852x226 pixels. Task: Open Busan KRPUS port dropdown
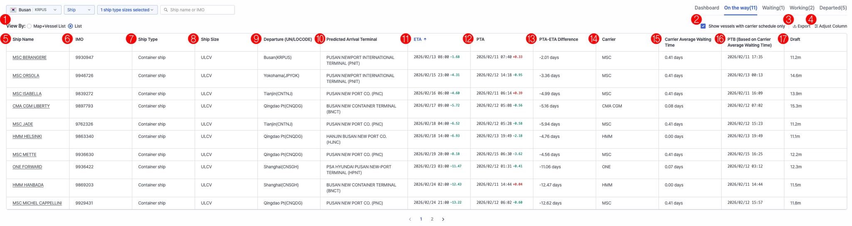pos(34,10)
